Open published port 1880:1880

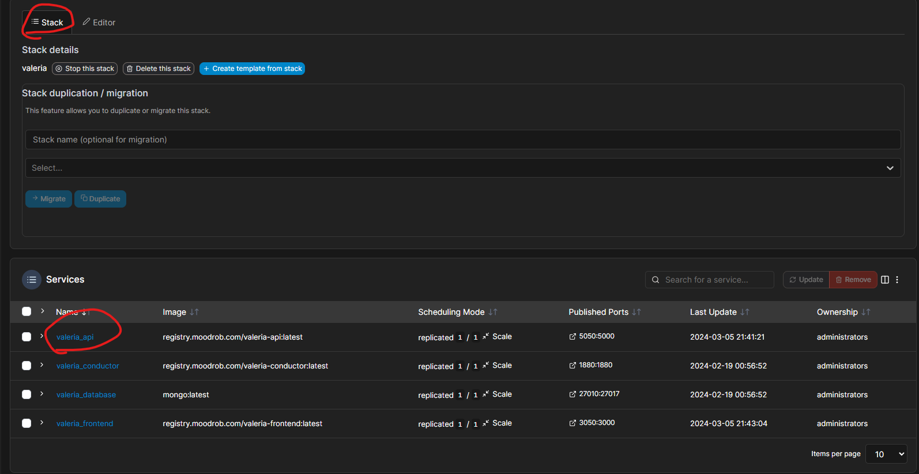point(591,365)
